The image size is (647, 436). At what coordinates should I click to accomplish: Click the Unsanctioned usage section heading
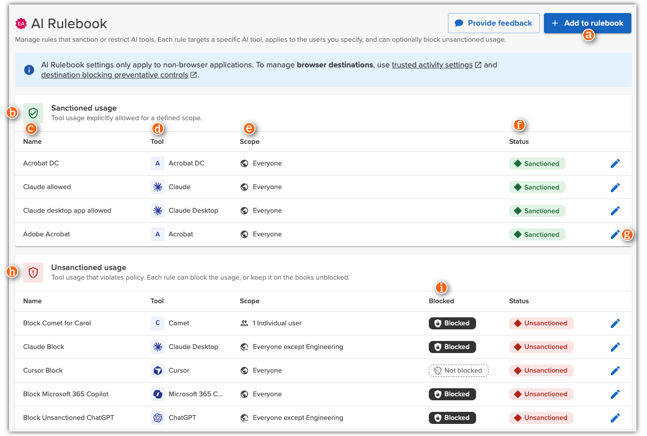point(88,268)
